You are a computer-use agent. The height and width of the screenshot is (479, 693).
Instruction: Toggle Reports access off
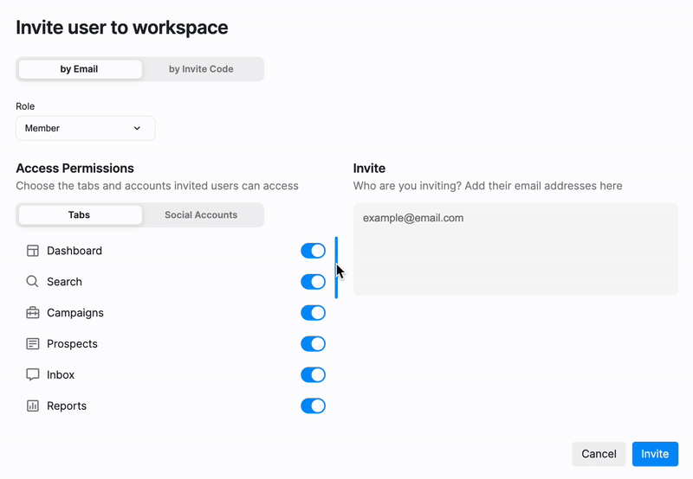coord(313,406)
